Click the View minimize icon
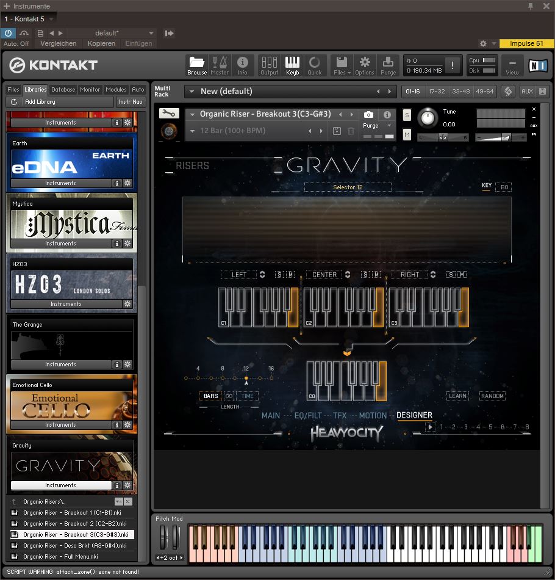 pos(512,66)
